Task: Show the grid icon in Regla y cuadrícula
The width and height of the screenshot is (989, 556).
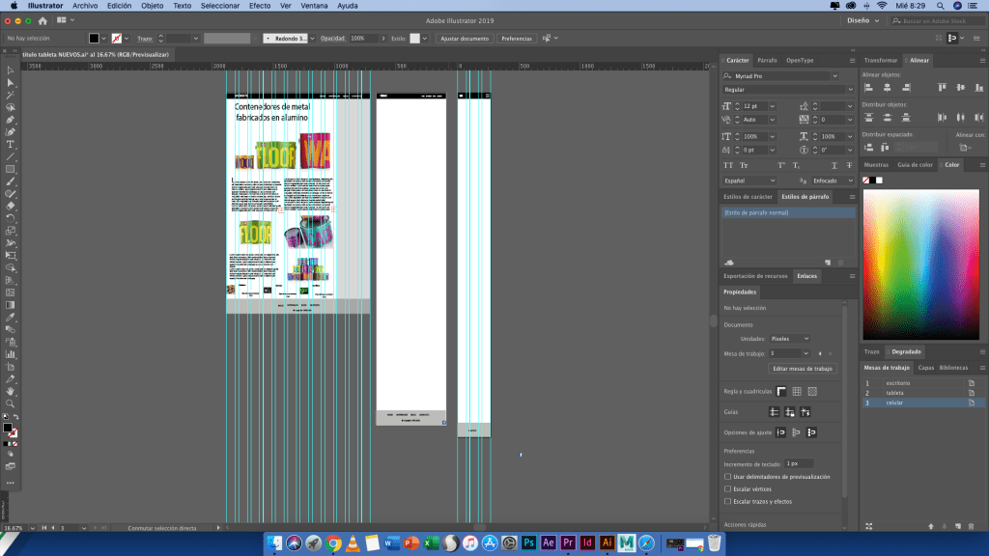Action: pyautogui.click(x=797, y=391)
